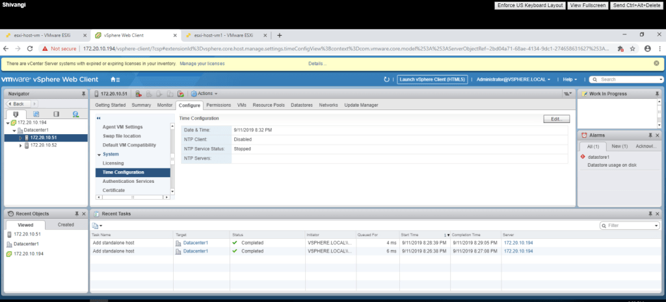666x302 pixels.
Task: Open Administrator@VSPHERE.LOCAL user dropdown
Action: (x=514, y=79)
